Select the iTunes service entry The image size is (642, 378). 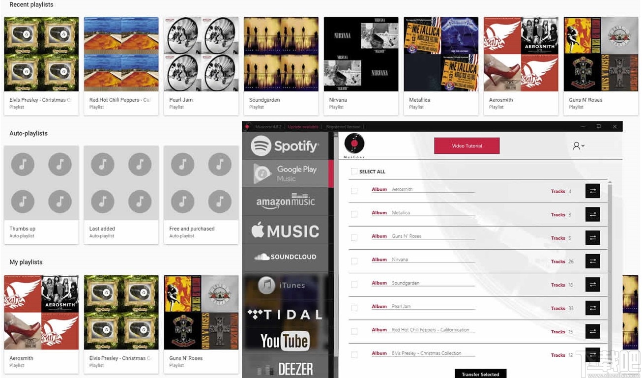point(285,285)
